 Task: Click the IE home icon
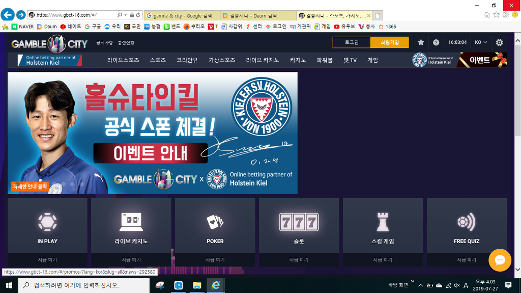(487, 15)
